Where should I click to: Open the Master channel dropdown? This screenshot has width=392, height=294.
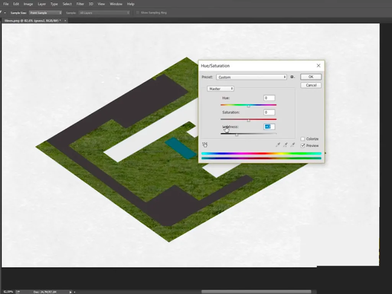[x=220, y=89]
